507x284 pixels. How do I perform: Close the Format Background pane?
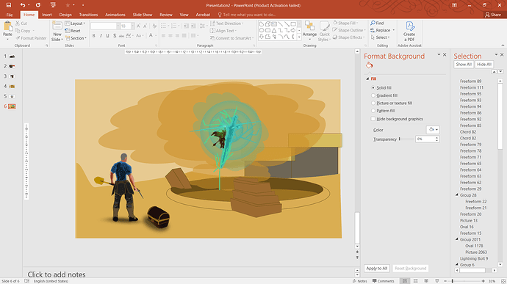(x=445, y=54)
